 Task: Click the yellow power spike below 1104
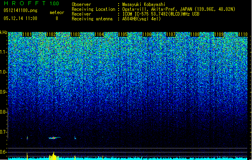[x=103, y=158]
